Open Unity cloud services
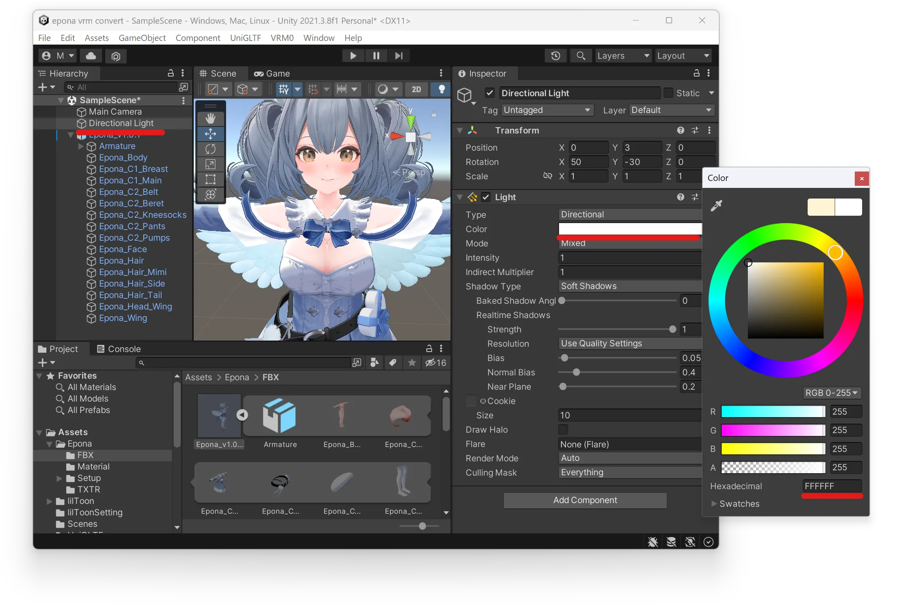 [x=91, y=56]
